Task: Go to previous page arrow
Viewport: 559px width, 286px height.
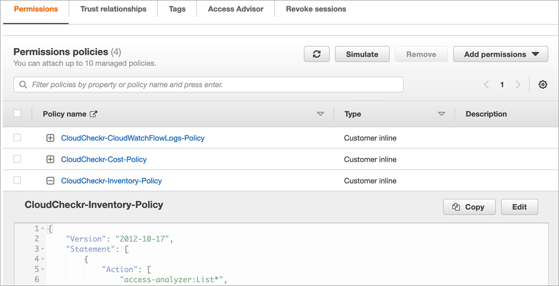Action: point(486,84)
